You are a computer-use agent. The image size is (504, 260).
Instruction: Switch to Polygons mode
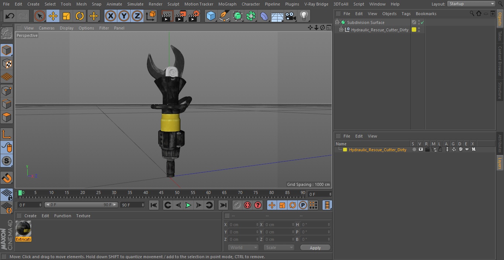[7, 117]
